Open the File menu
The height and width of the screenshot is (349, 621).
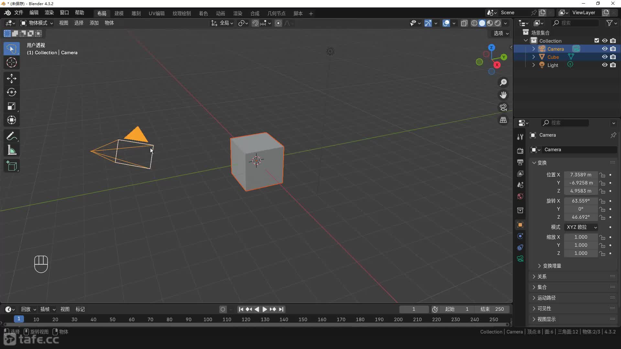click(x=18, y=13)
